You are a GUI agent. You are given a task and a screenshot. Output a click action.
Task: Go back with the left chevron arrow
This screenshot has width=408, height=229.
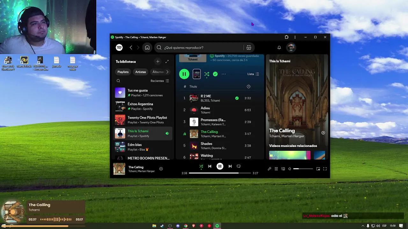[x=131, y=47]
